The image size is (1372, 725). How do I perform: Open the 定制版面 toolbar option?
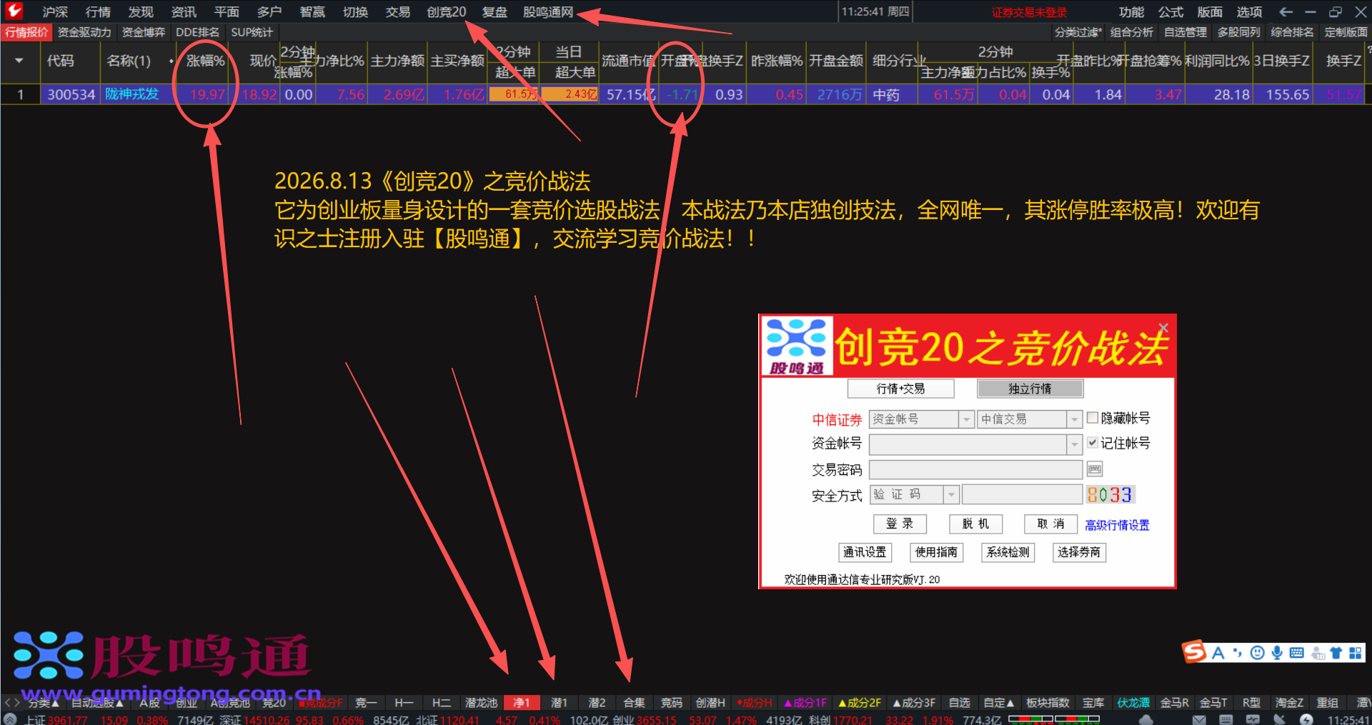[x=1346, y=32]
